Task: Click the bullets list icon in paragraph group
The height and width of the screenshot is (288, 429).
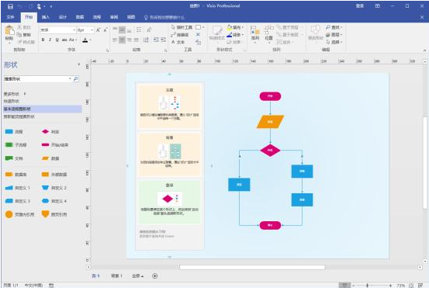Action: [139, 29]
